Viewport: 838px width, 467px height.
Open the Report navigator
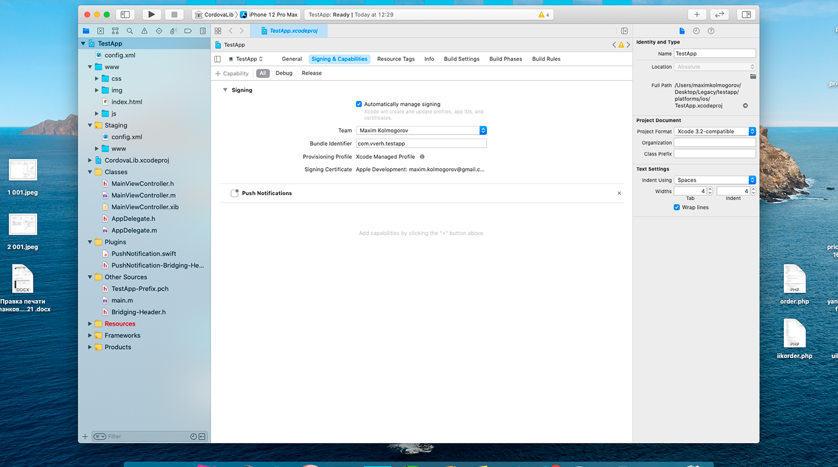[203, 31]
